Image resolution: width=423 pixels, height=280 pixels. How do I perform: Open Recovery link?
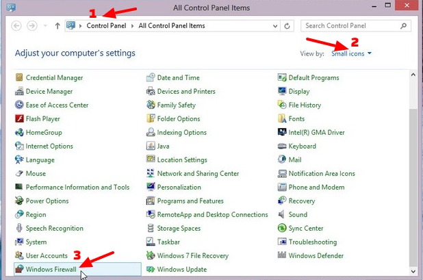coord(302,201)
